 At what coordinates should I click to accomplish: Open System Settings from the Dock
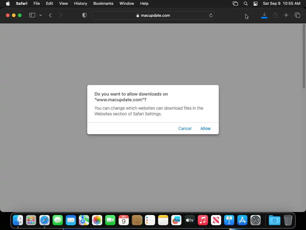click(255, 220)
